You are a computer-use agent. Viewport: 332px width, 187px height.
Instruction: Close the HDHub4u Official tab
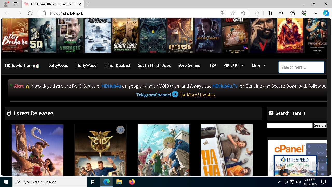point(80,4)
